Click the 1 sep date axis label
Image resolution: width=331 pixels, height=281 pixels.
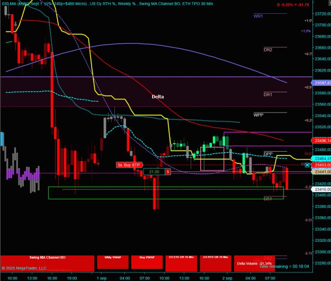tap(102, 278)
